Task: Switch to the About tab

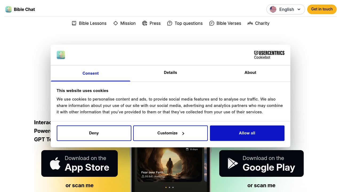Action: click(x=250, y=73)
